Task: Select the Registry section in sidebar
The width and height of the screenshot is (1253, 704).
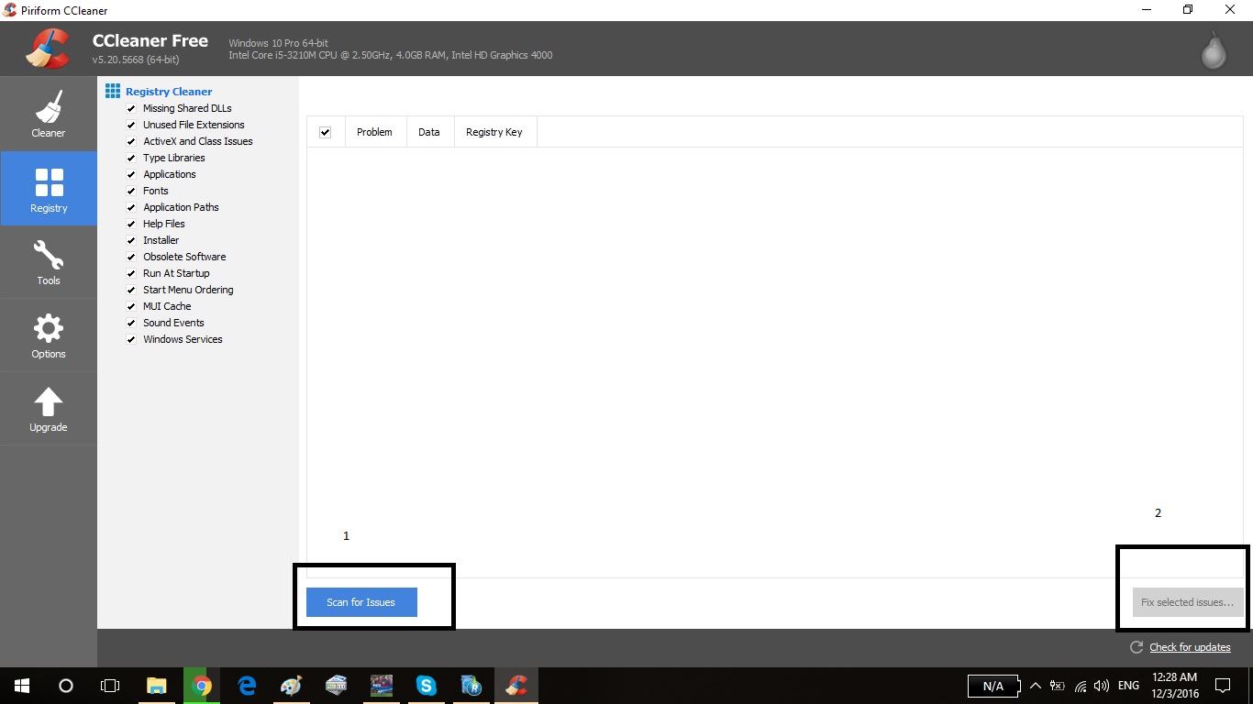Action: pos(49,189)
